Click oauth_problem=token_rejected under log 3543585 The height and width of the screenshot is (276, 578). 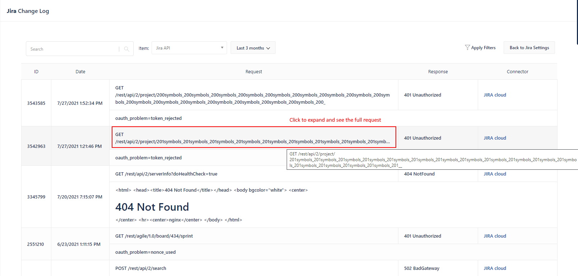pyautogui.click(x=148, y=118)
